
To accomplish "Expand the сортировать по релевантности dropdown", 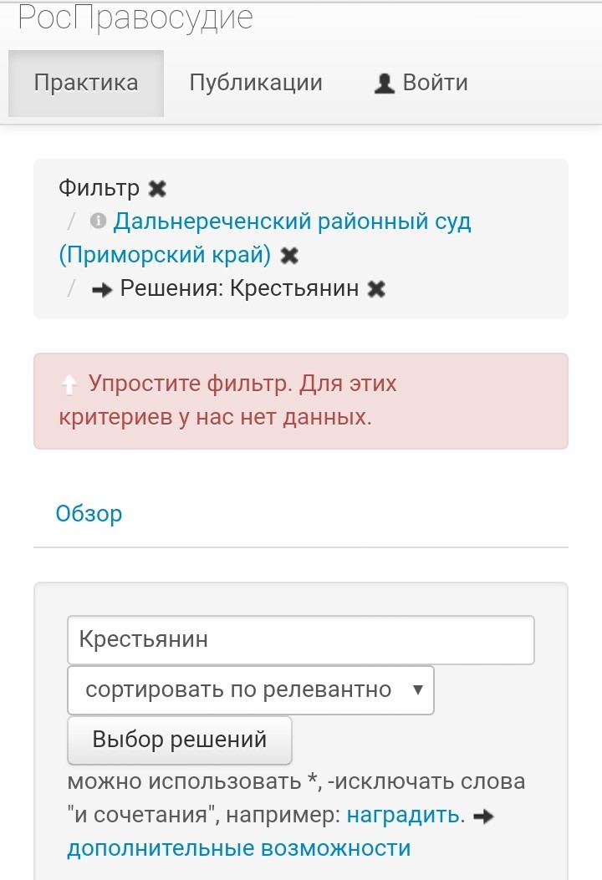I will 251,689.
